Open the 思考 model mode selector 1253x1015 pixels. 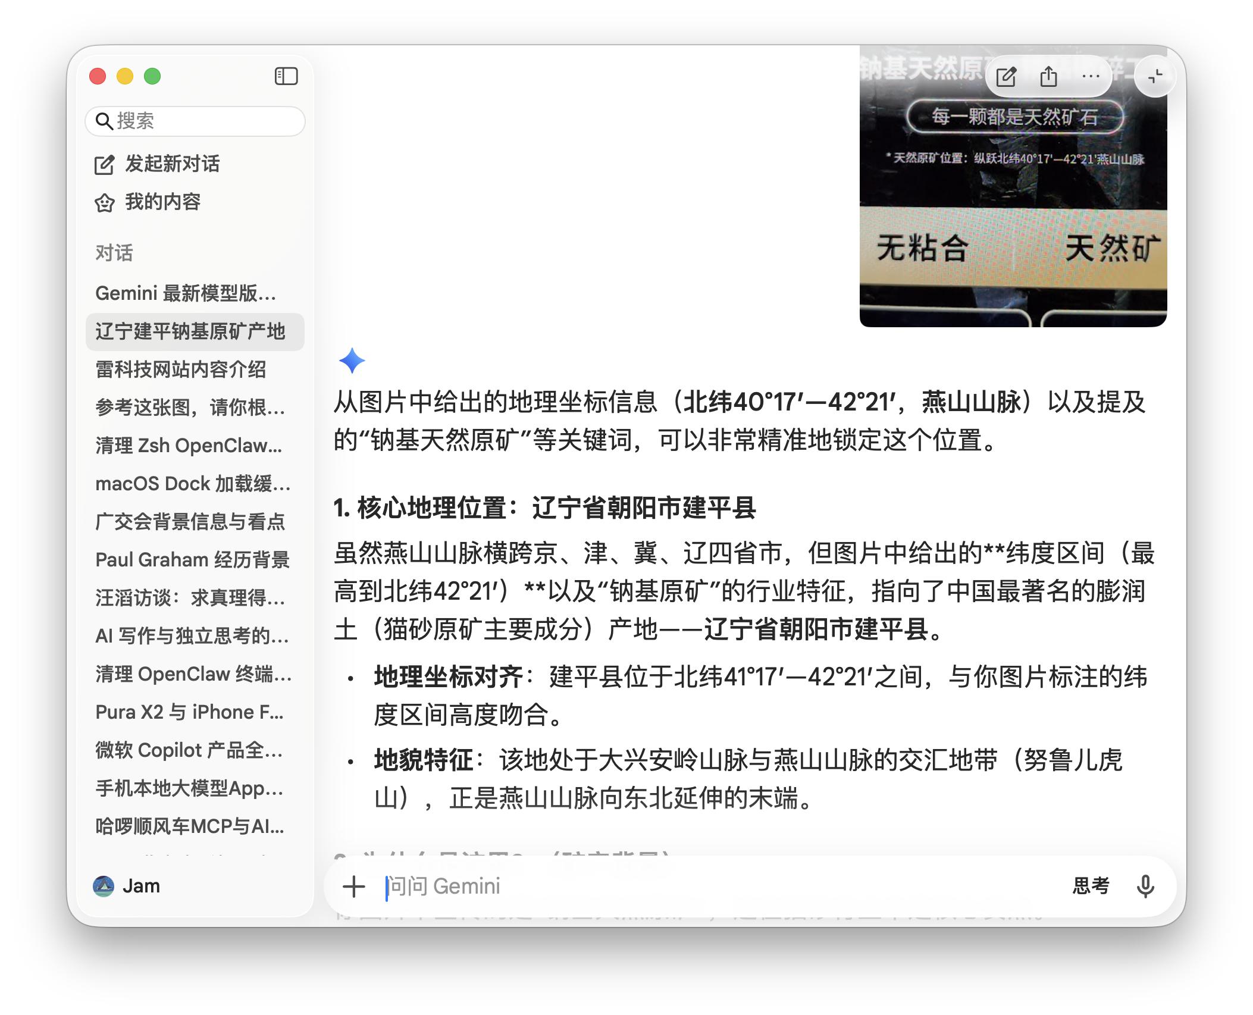point(1091,886)
